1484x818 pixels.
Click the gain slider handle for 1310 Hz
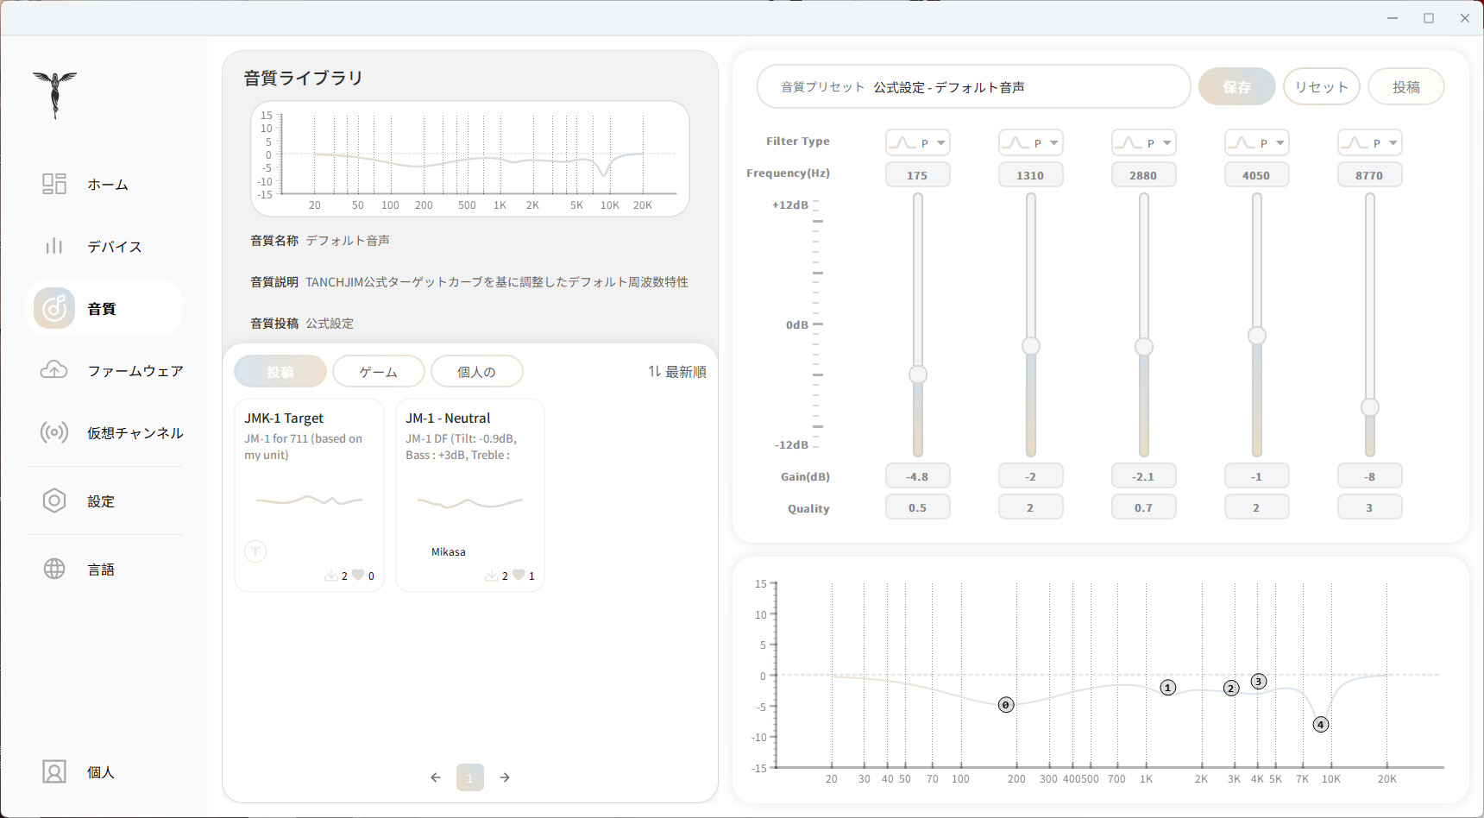pos(1031,346)
